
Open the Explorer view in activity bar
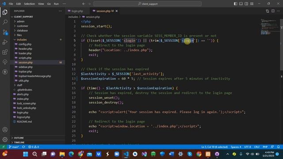5,12
